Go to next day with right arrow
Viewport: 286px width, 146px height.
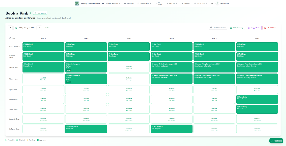point(40,28)
